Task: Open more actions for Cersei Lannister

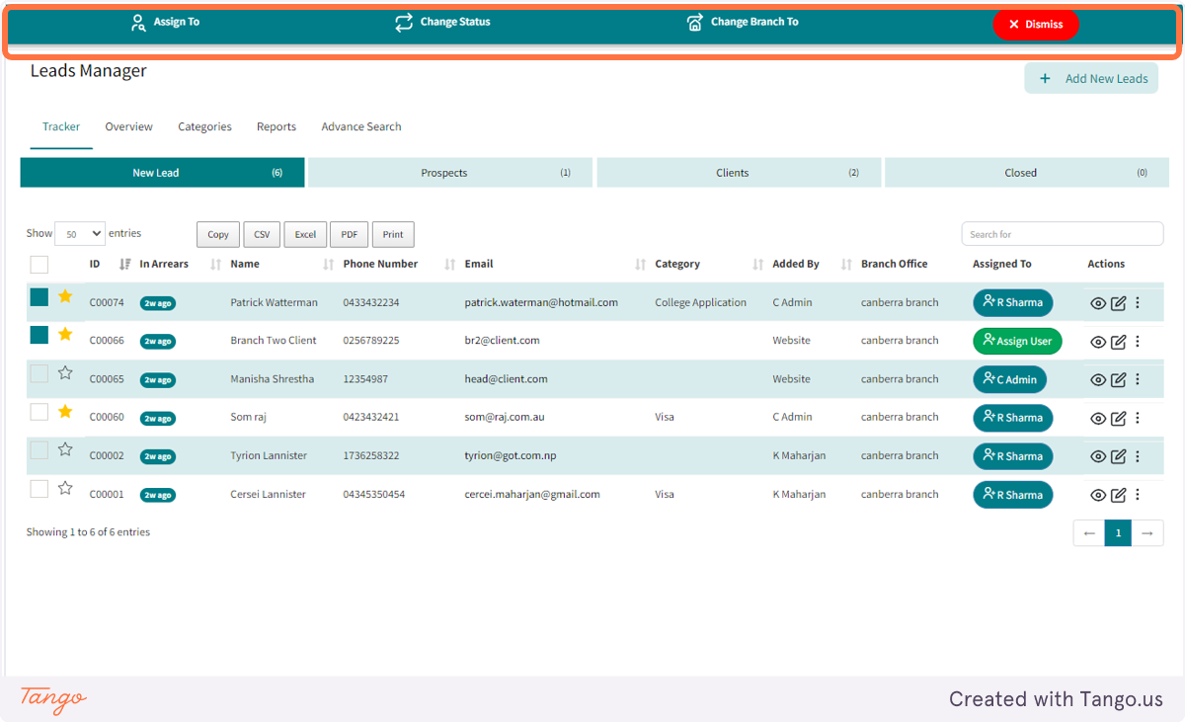Action: 1138,496
